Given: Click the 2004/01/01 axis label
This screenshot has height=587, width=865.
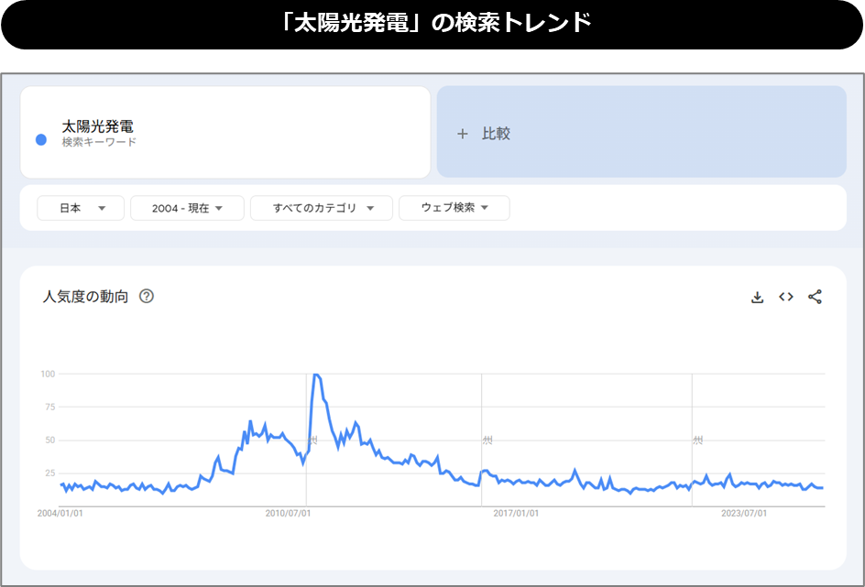Looking at the screenshot, I should coord(60,514).
